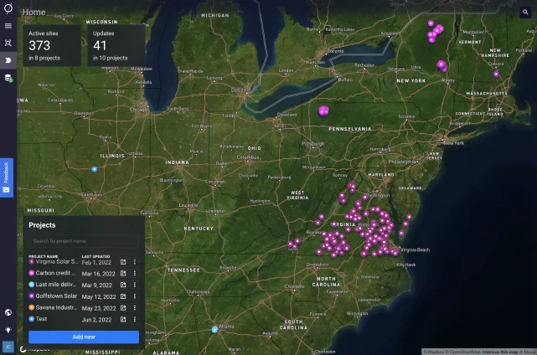Click the Active sites 373 card
The height and width of the screenshot is (355, 537).
point(52,45)
